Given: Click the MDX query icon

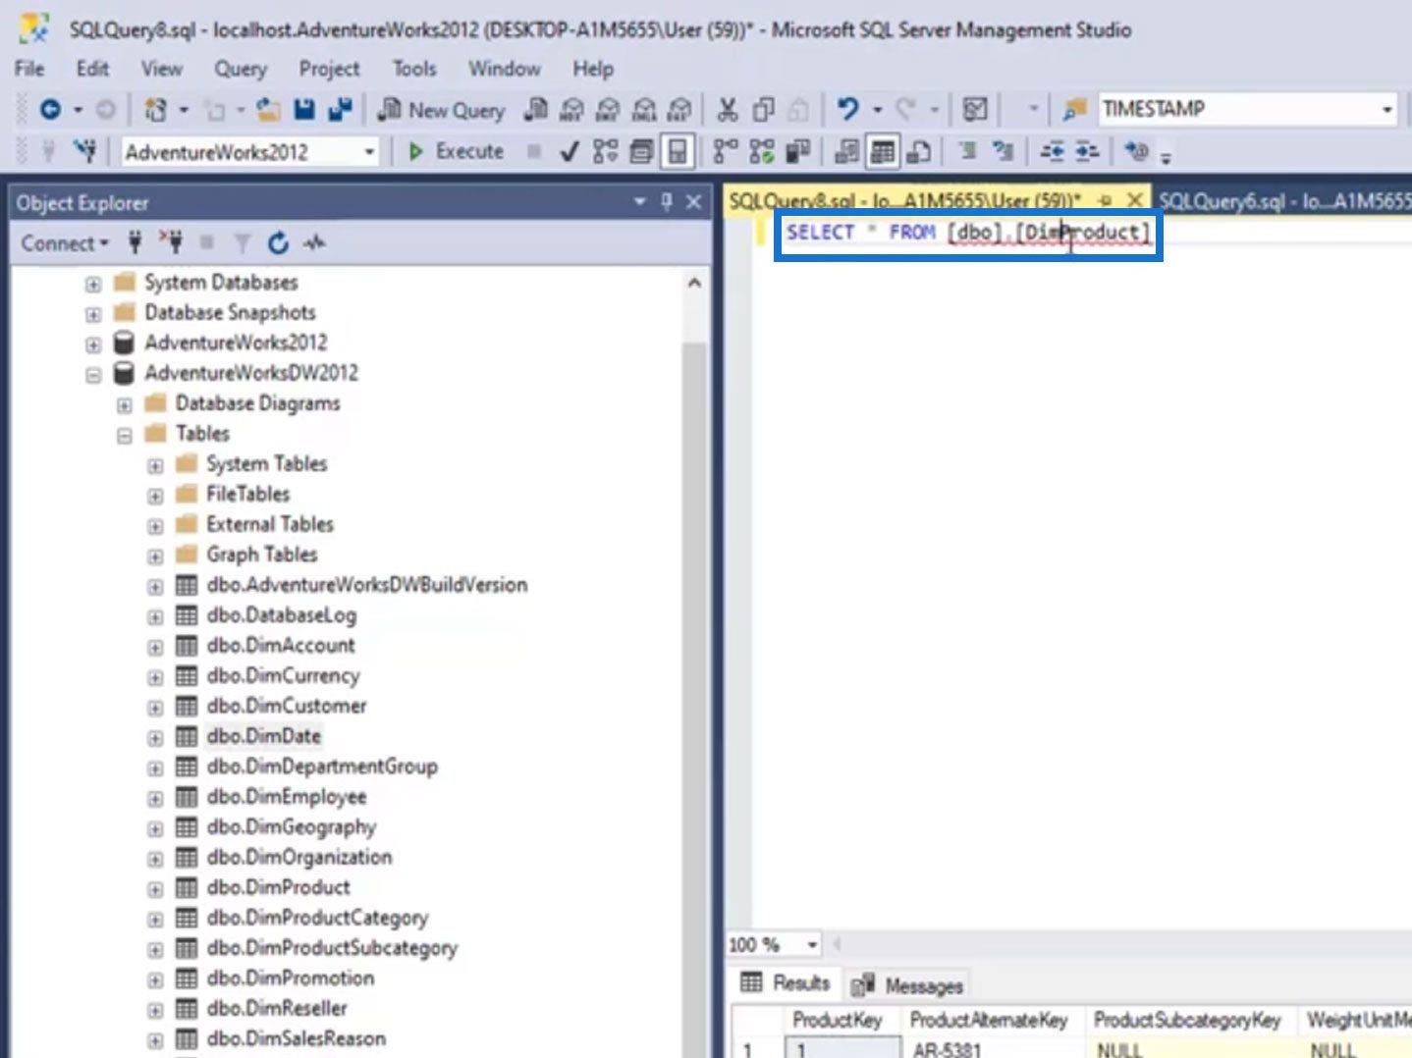Looking at the screenshot, I should point(571,110).
